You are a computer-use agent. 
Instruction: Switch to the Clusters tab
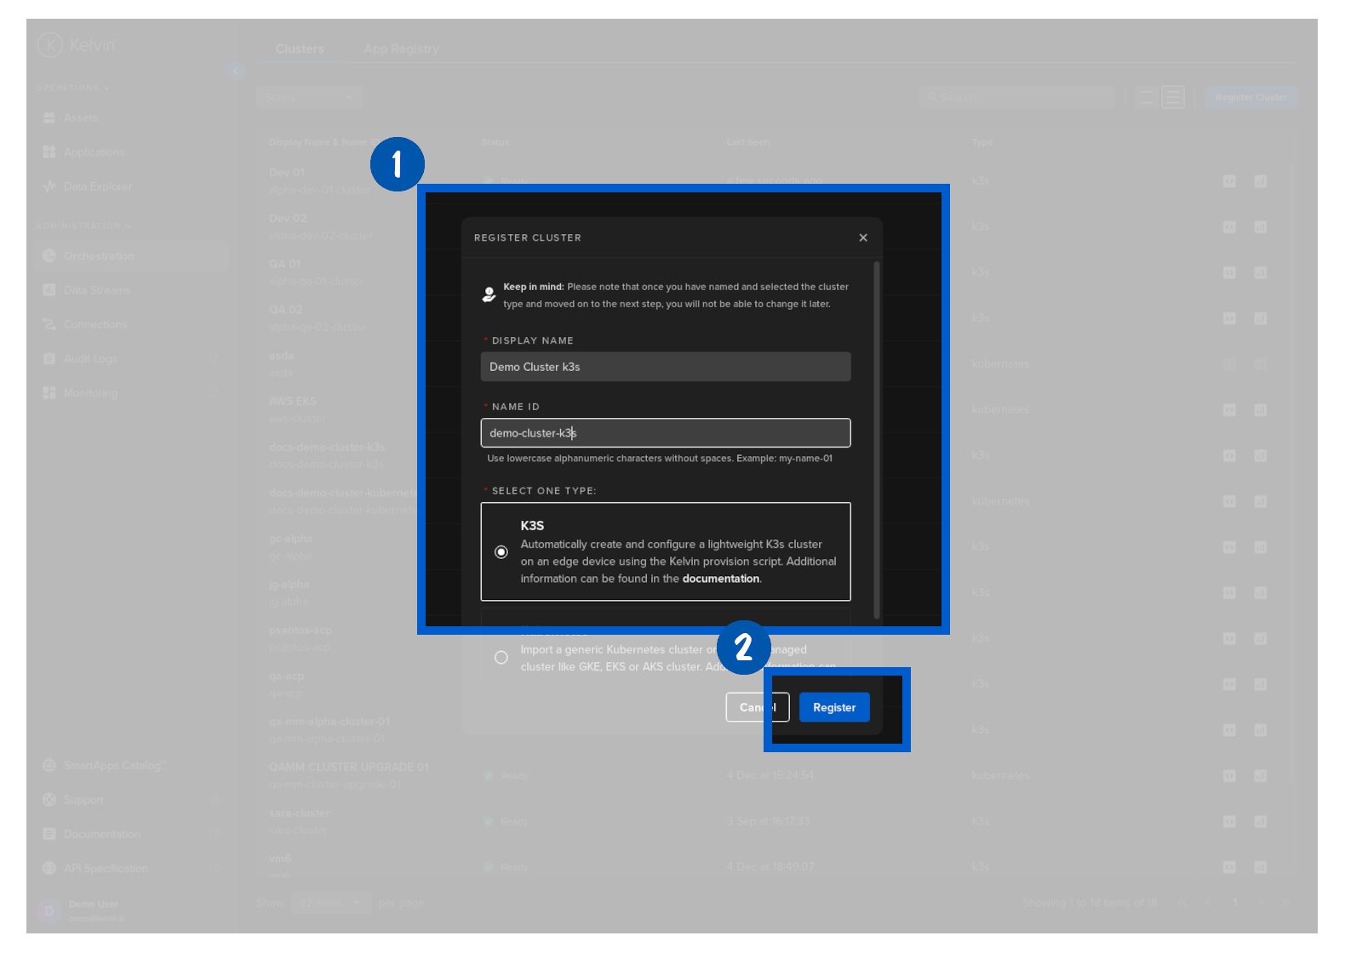300,49
